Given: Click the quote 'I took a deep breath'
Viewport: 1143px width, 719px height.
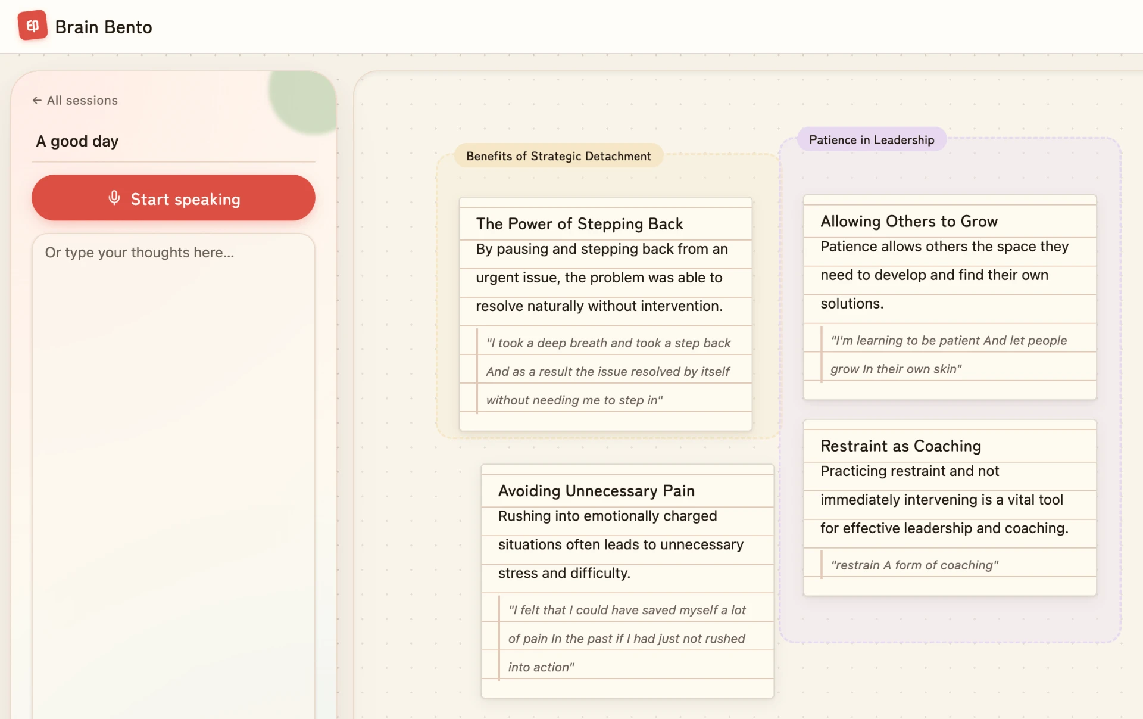Looking at the screenshot, I should [608, 372].
